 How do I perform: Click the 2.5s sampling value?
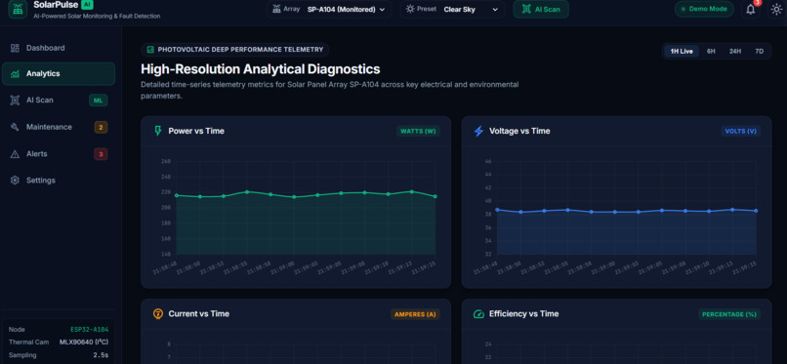pyautogui.click(x=101, y=355)
